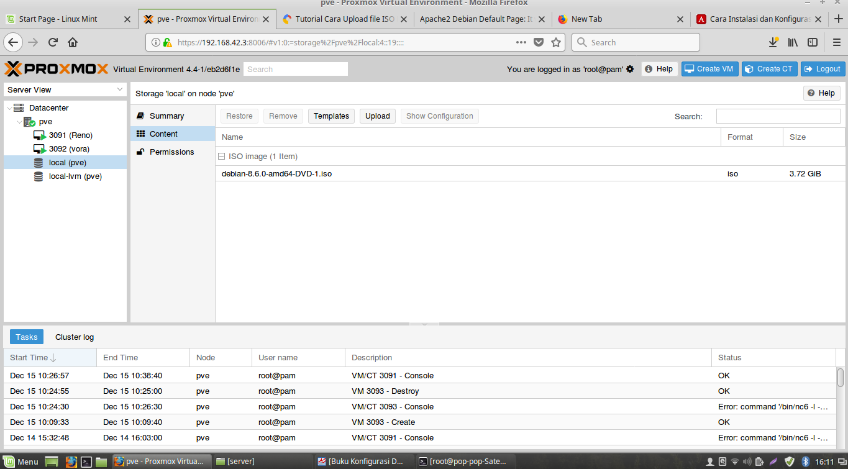The image size is (848, 469).
Task: Switch to Buku Konfigurasi taskbar window
Action: 362,462
